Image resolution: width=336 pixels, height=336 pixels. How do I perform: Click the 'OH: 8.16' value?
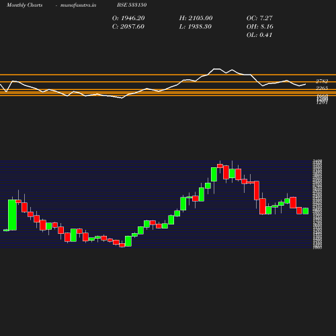(x=260, y=27)
